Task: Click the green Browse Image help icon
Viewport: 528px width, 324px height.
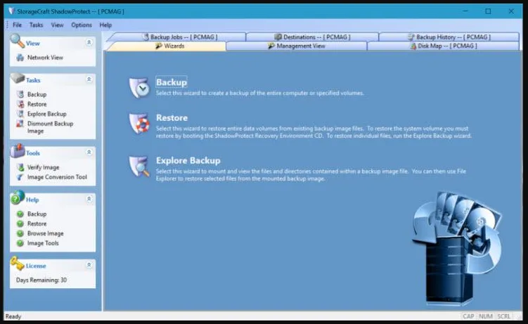Action: click(x=20, y=233)
